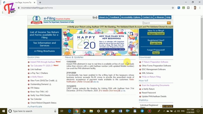Click the Reset password button

156,53
